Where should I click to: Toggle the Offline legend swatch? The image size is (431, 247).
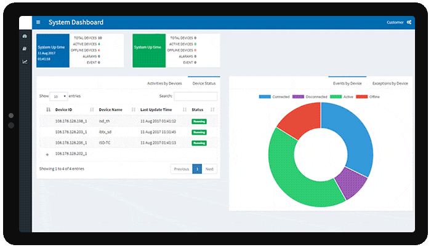pos(362,96)
